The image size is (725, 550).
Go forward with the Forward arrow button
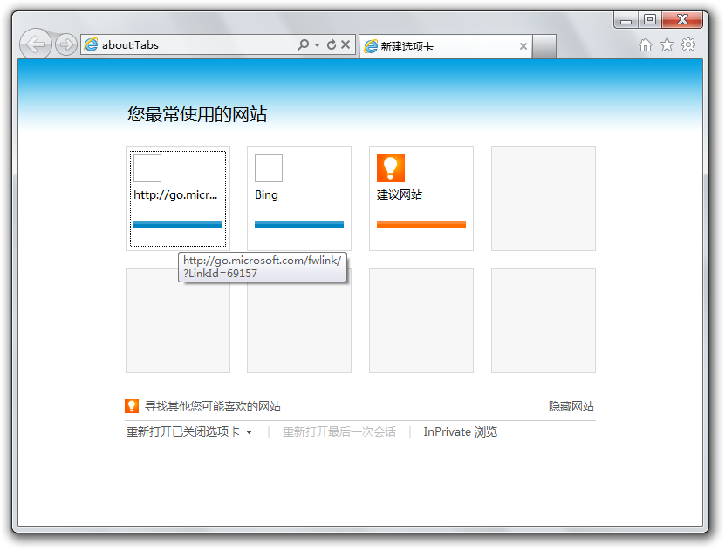pyautogui.click(x=66, y=44)
